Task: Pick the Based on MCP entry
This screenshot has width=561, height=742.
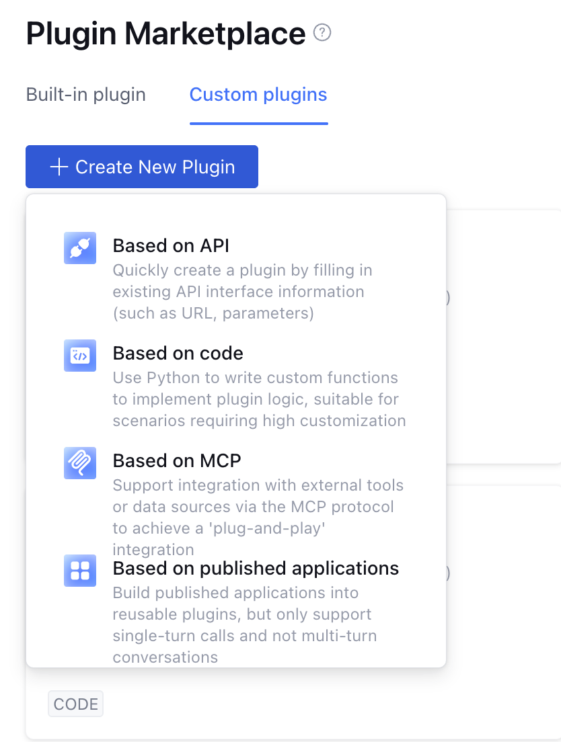Action: click(176, 461)
